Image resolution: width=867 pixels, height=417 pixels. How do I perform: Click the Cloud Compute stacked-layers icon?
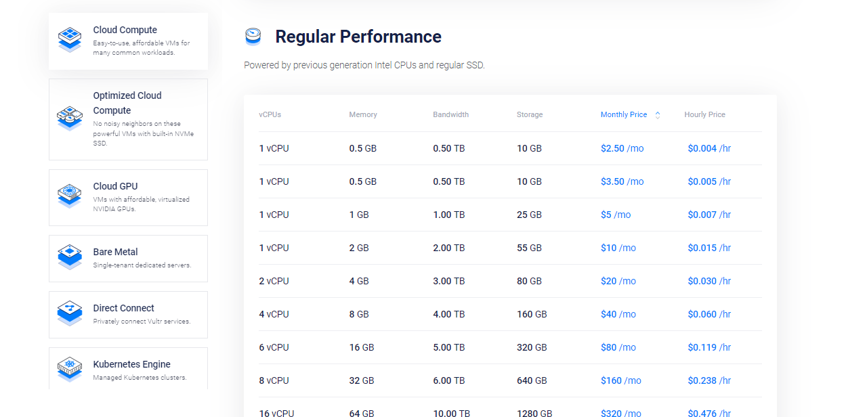pyautogui.click(x=69, y=40)
